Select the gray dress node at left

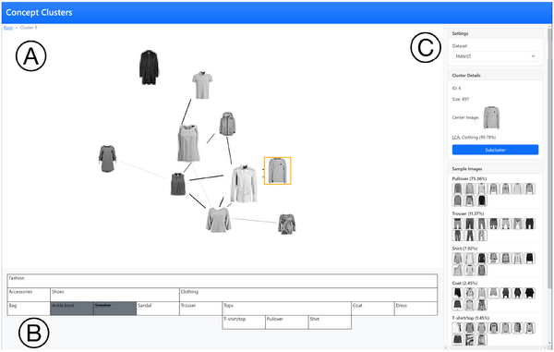(x=107, y=158)
